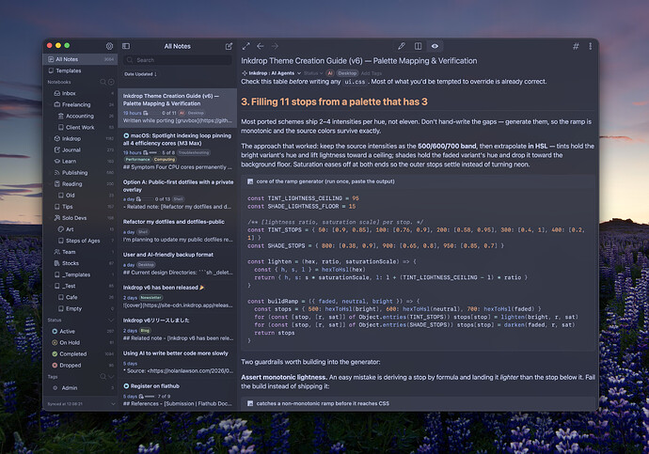Open the Journal notebook
The height and width of the screenshot is (454, 649).
click(x=80, y=150)
